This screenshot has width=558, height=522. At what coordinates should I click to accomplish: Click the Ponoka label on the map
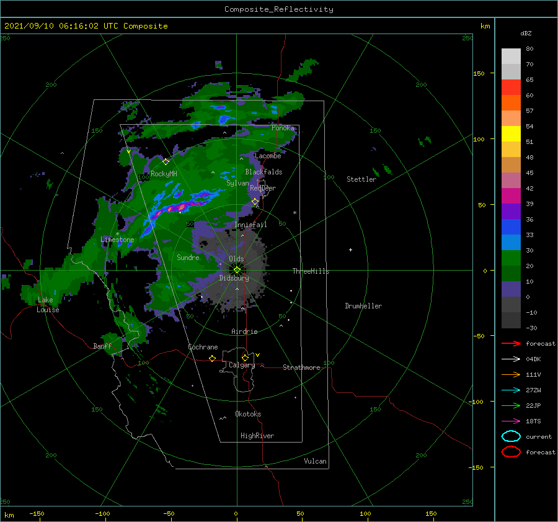pyautogui.click(x=283, y=128)
